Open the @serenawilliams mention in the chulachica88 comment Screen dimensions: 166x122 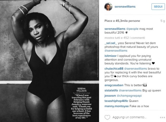click(135, 68)
